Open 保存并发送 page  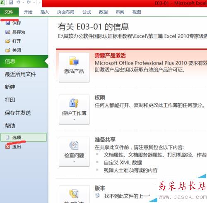point(18,113)
